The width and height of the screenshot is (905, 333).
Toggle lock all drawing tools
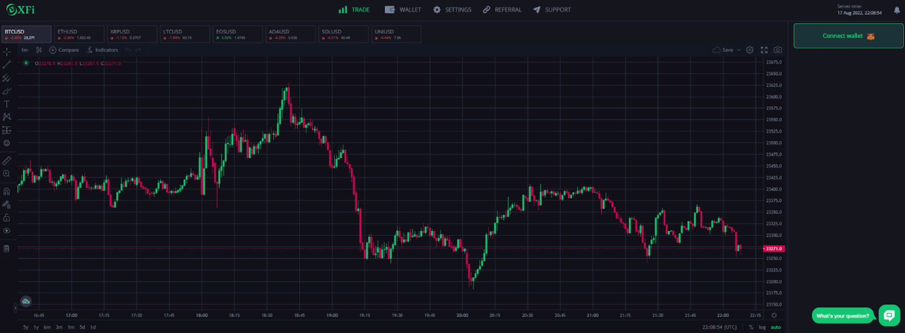(6, 217)
